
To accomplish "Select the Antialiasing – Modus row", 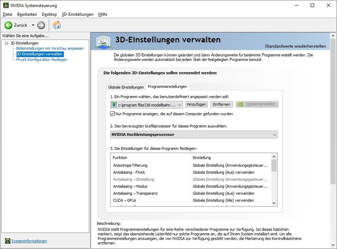I will (x=191, y=186).
